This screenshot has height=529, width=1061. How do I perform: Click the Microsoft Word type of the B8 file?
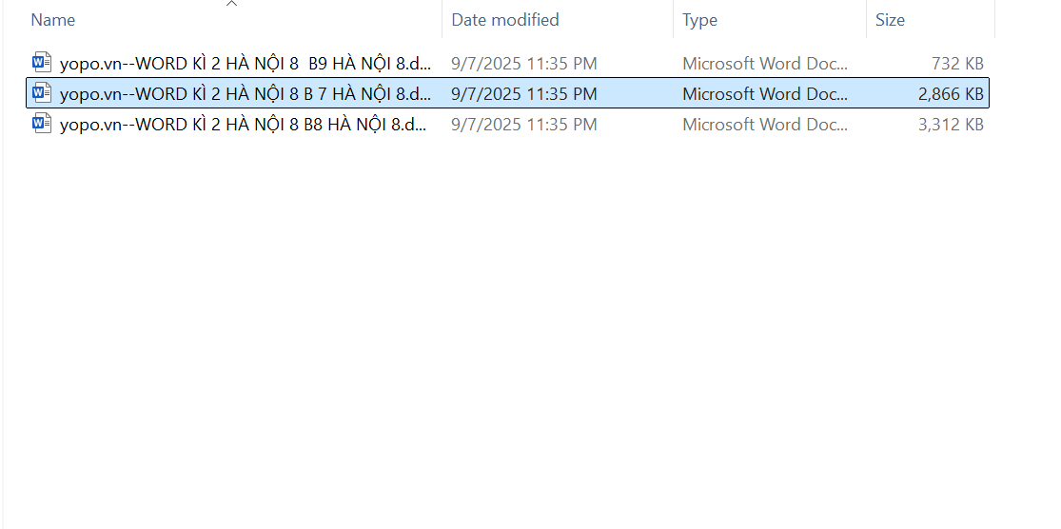pos(764,125)
